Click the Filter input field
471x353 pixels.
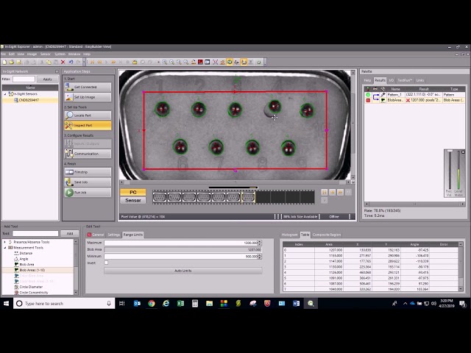[24, 79]
